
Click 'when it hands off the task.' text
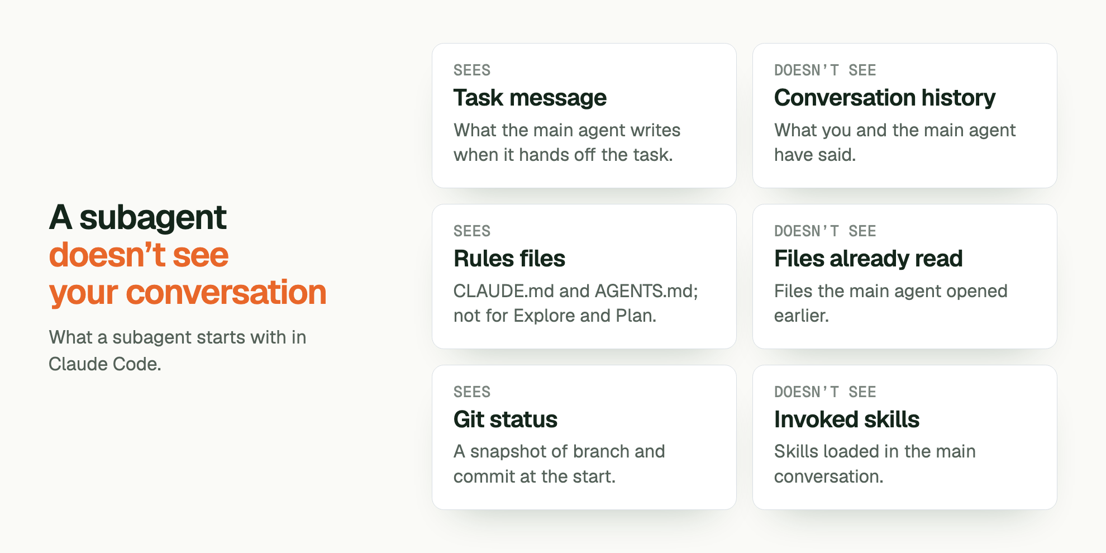coord(563,155)
